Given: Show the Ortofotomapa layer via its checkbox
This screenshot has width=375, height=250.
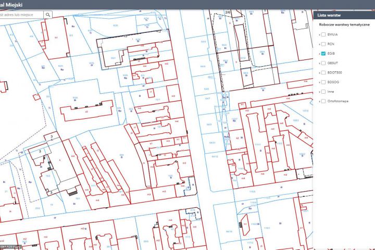Looking at the screenshot, I should 323,101.
